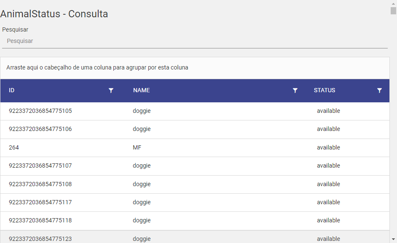The height and width of the screenshot is (243, 397).
Task: Select row with ID 9223372036854775117
Action: [x=195, y=203]
